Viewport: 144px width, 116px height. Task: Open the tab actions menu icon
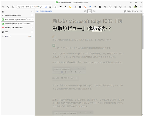pyautogui.click(x=3, y=12)
